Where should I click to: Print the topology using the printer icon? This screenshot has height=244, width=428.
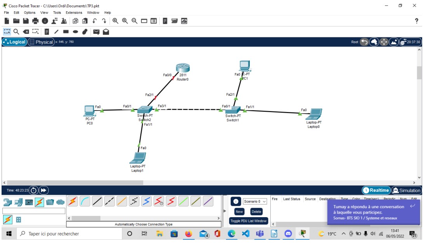click(35, 21)
